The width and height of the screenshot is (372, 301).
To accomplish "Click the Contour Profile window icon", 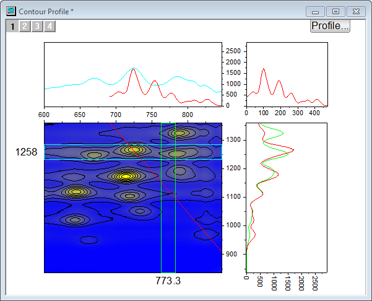I will [x=11, y=11].
